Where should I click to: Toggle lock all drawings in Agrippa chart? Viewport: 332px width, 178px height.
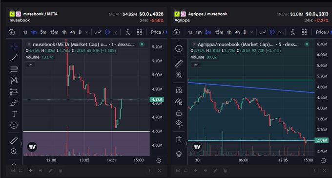(179, 113)
